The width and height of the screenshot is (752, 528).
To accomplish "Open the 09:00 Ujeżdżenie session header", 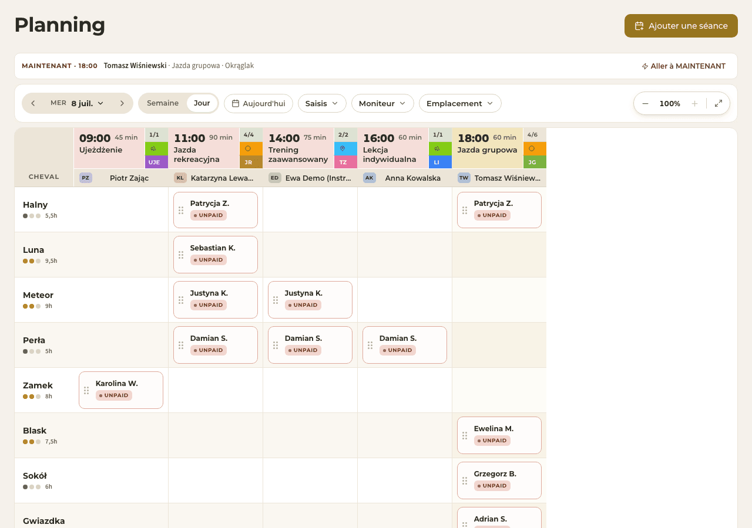I will [109, 148].
